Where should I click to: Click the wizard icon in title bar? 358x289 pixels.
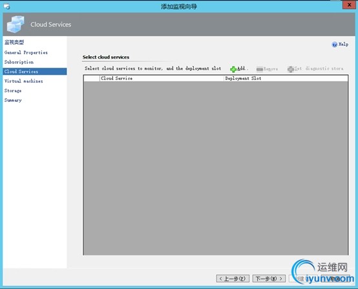(7, 6)
